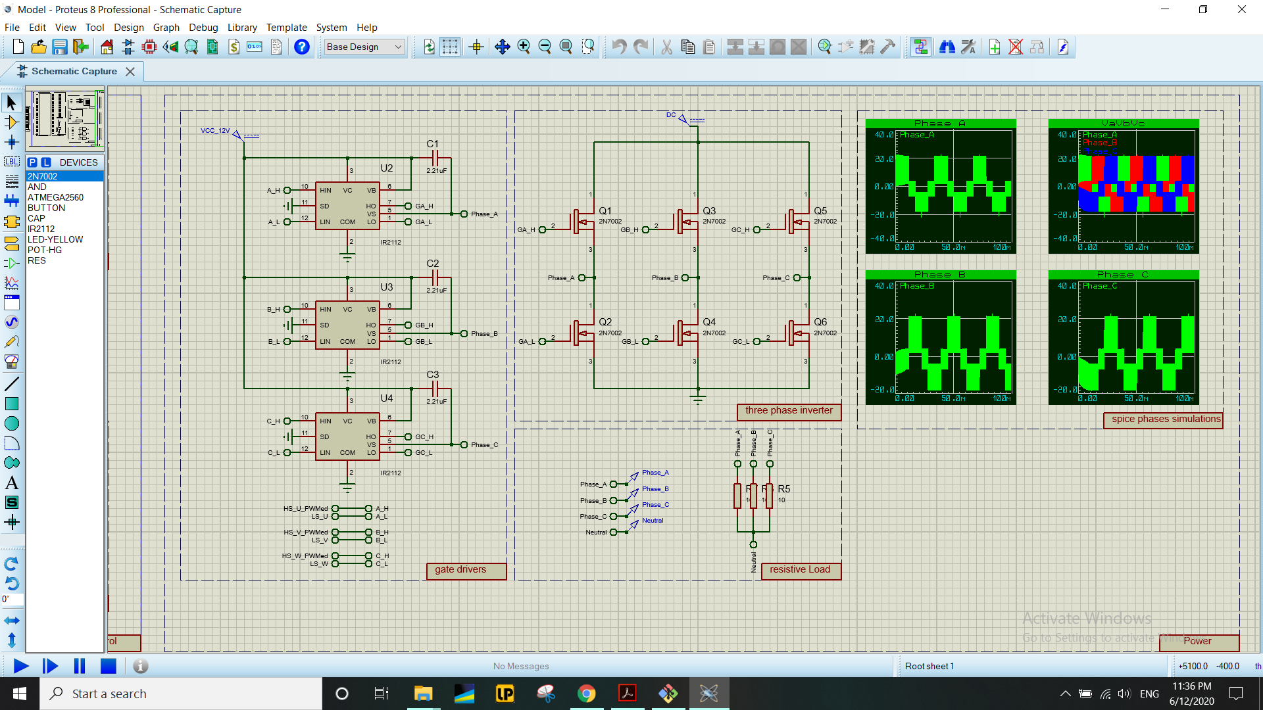Open Bill of Materials dollar icon
The height and width of the screenshot is (710, 1263).
234,47
